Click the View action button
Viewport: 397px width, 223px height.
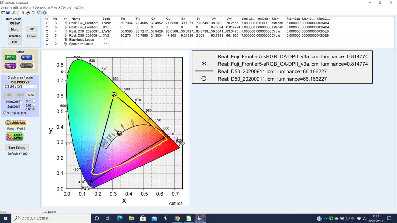point(10,57)
